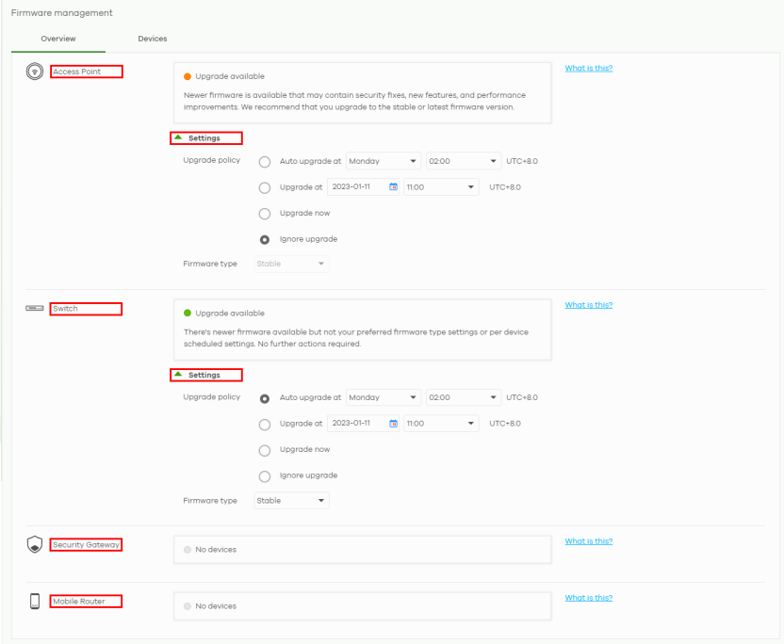Image resolution: width=784 pixels, height=644 pixels.
Task: Select the Overview tab
Action: (x=58, y=39)
